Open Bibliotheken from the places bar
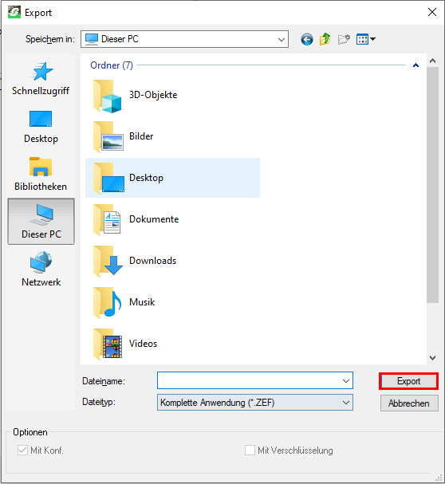The image size is (445, 484). pyautogui.click(x=41, y=175)
